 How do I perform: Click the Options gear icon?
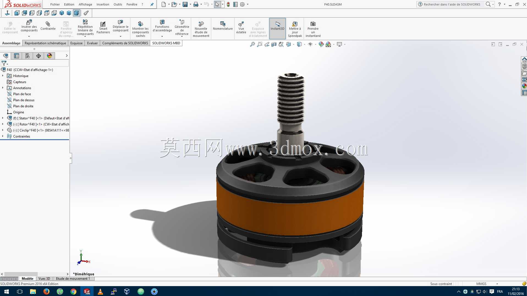point(242,4)
